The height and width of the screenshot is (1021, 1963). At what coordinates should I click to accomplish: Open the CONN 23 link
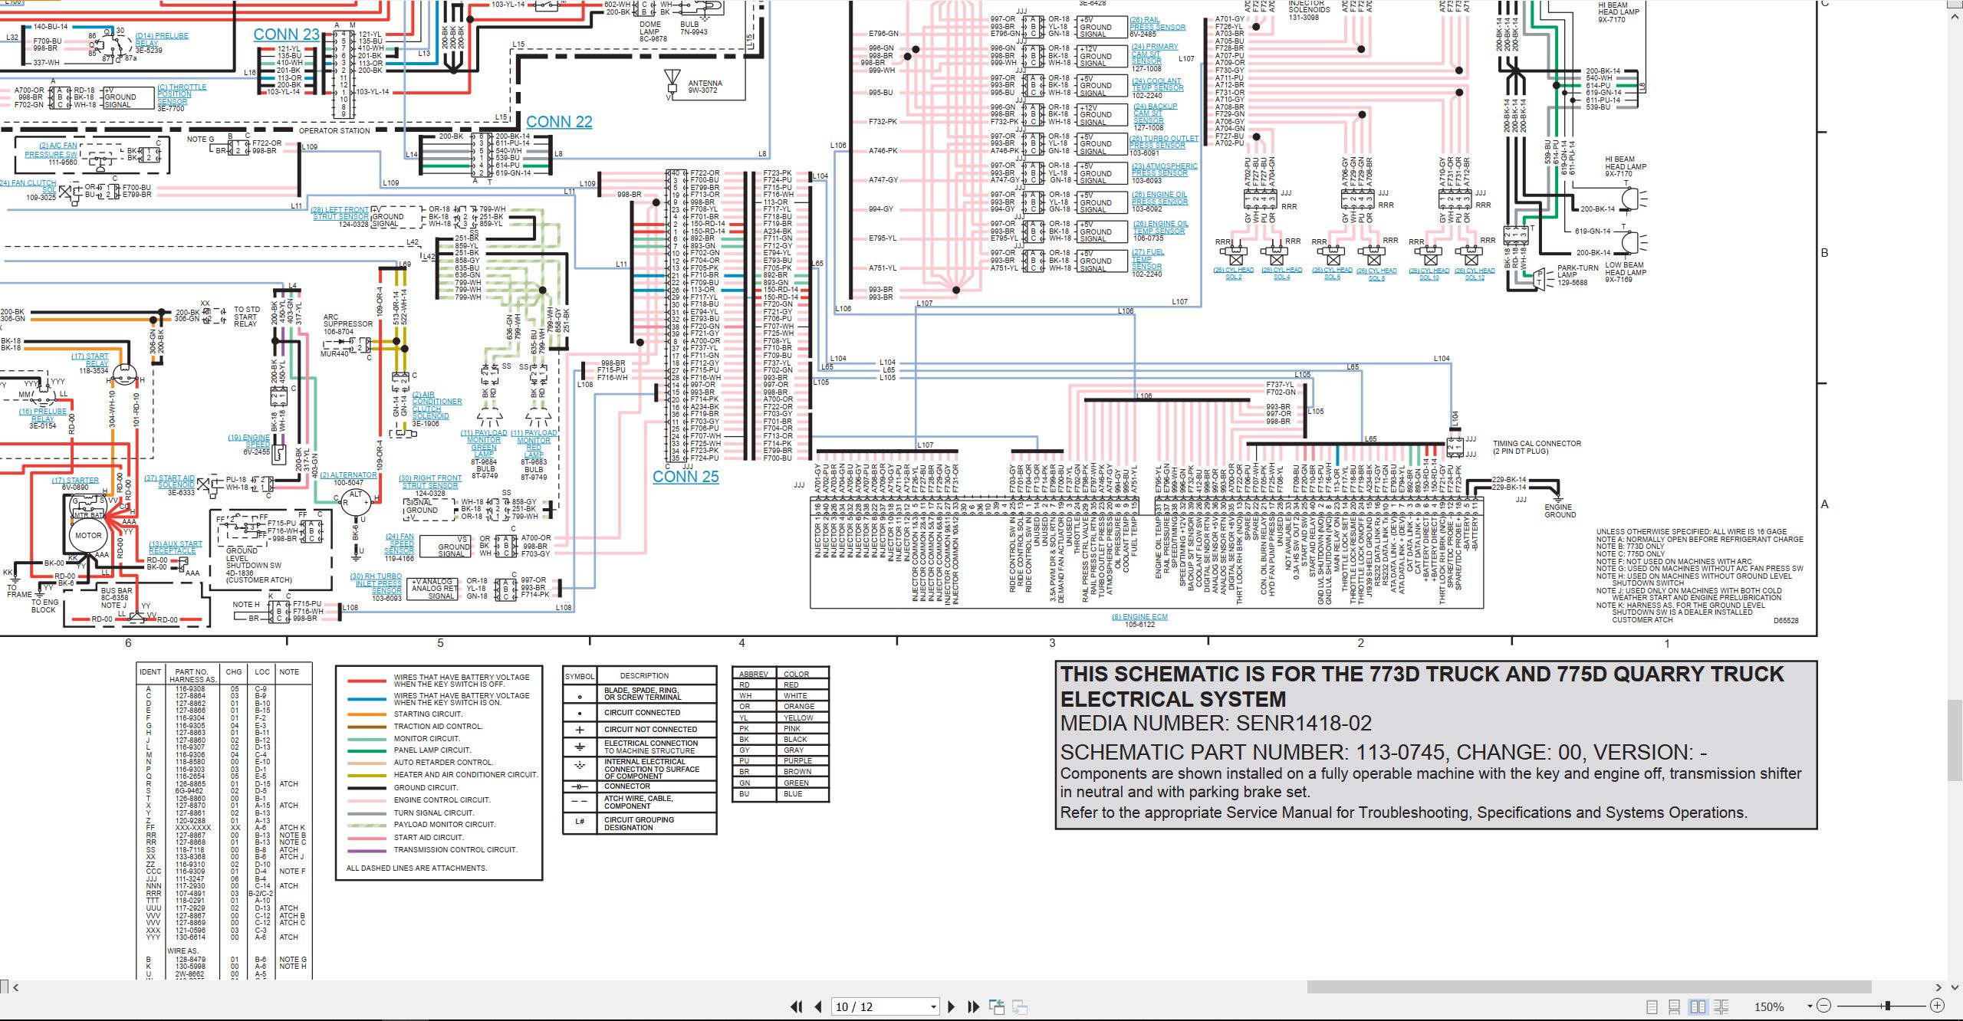pos(286,34)
